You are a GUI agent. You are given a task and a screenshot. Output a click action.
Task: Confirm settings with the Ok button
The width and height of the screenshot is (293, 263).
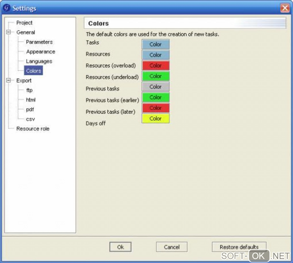tap(120, 247)
